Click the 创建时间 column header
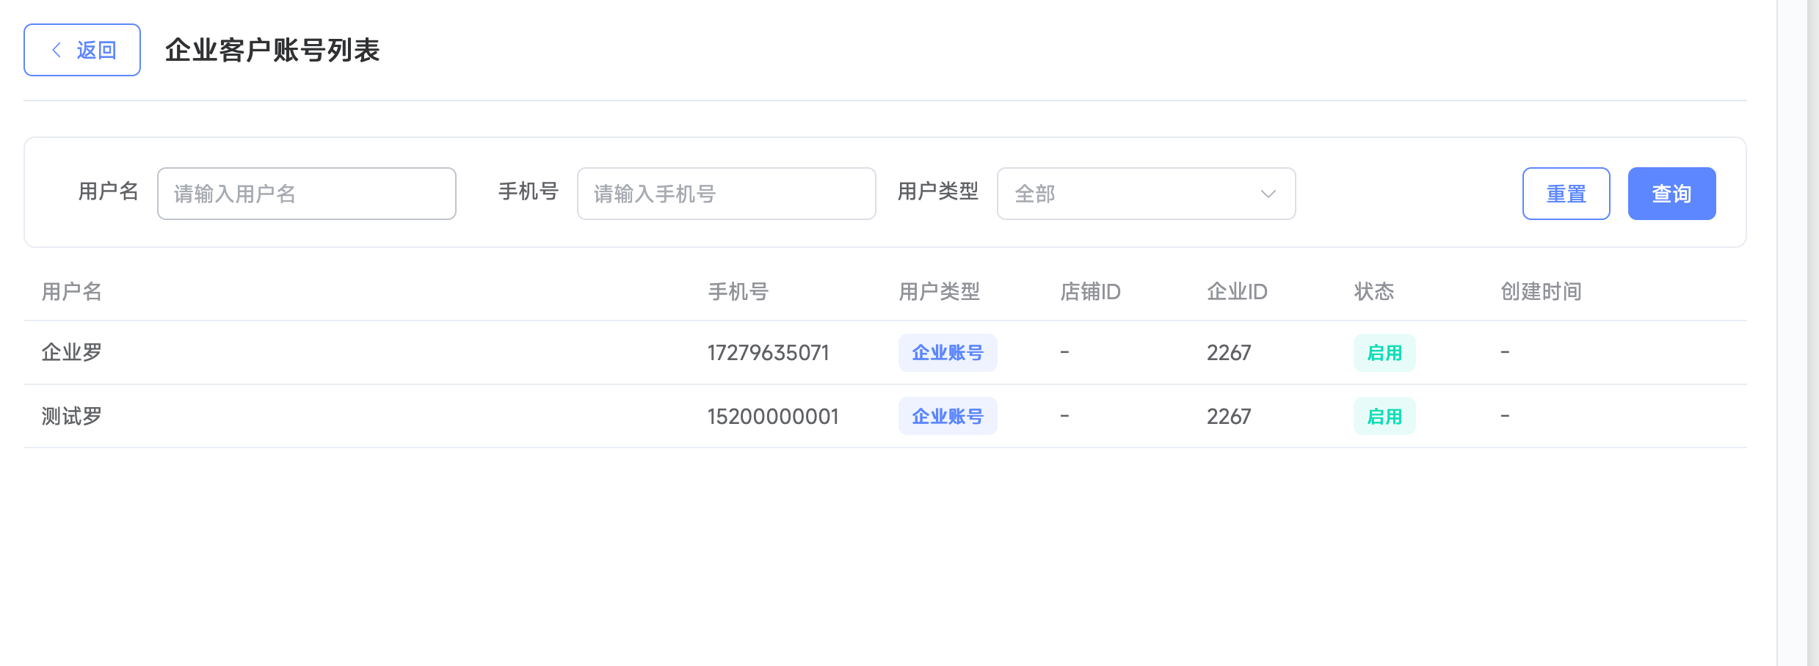This screenshot has width=1819, height=666. 1541,292
